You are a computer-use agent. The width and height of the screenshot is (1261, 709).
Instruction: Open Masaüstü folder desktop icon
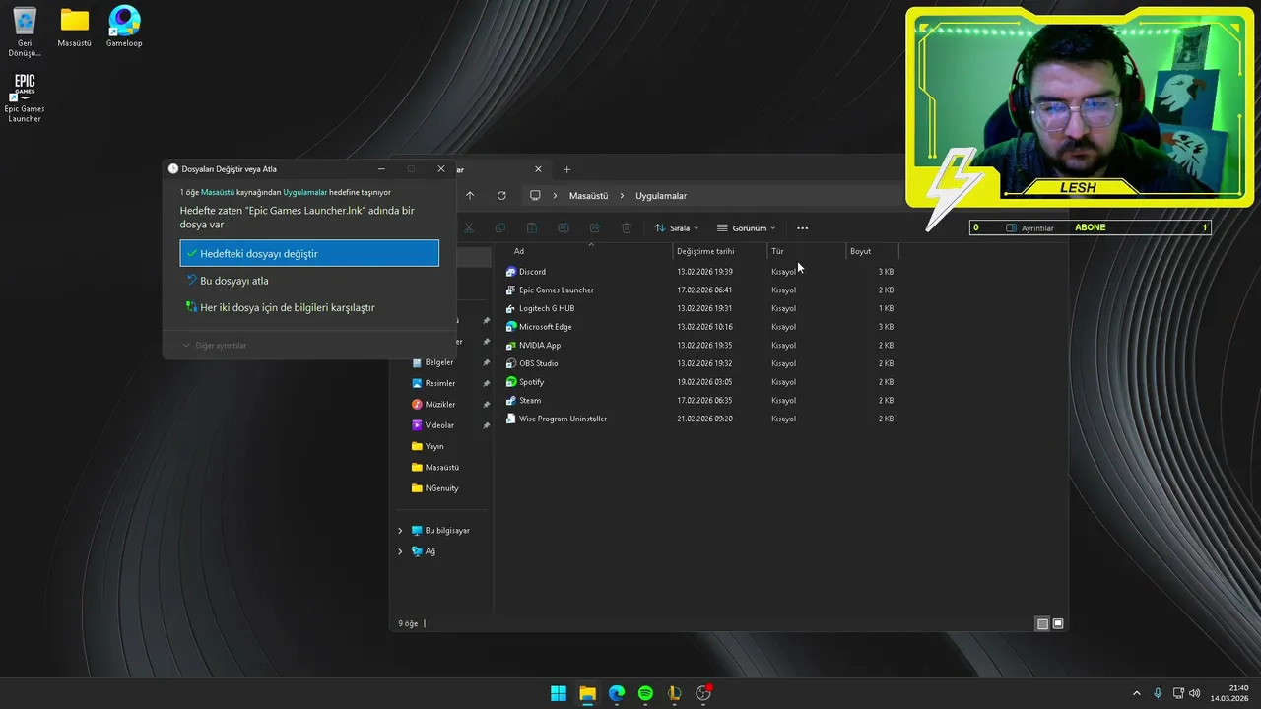click(x=74, y=28)
